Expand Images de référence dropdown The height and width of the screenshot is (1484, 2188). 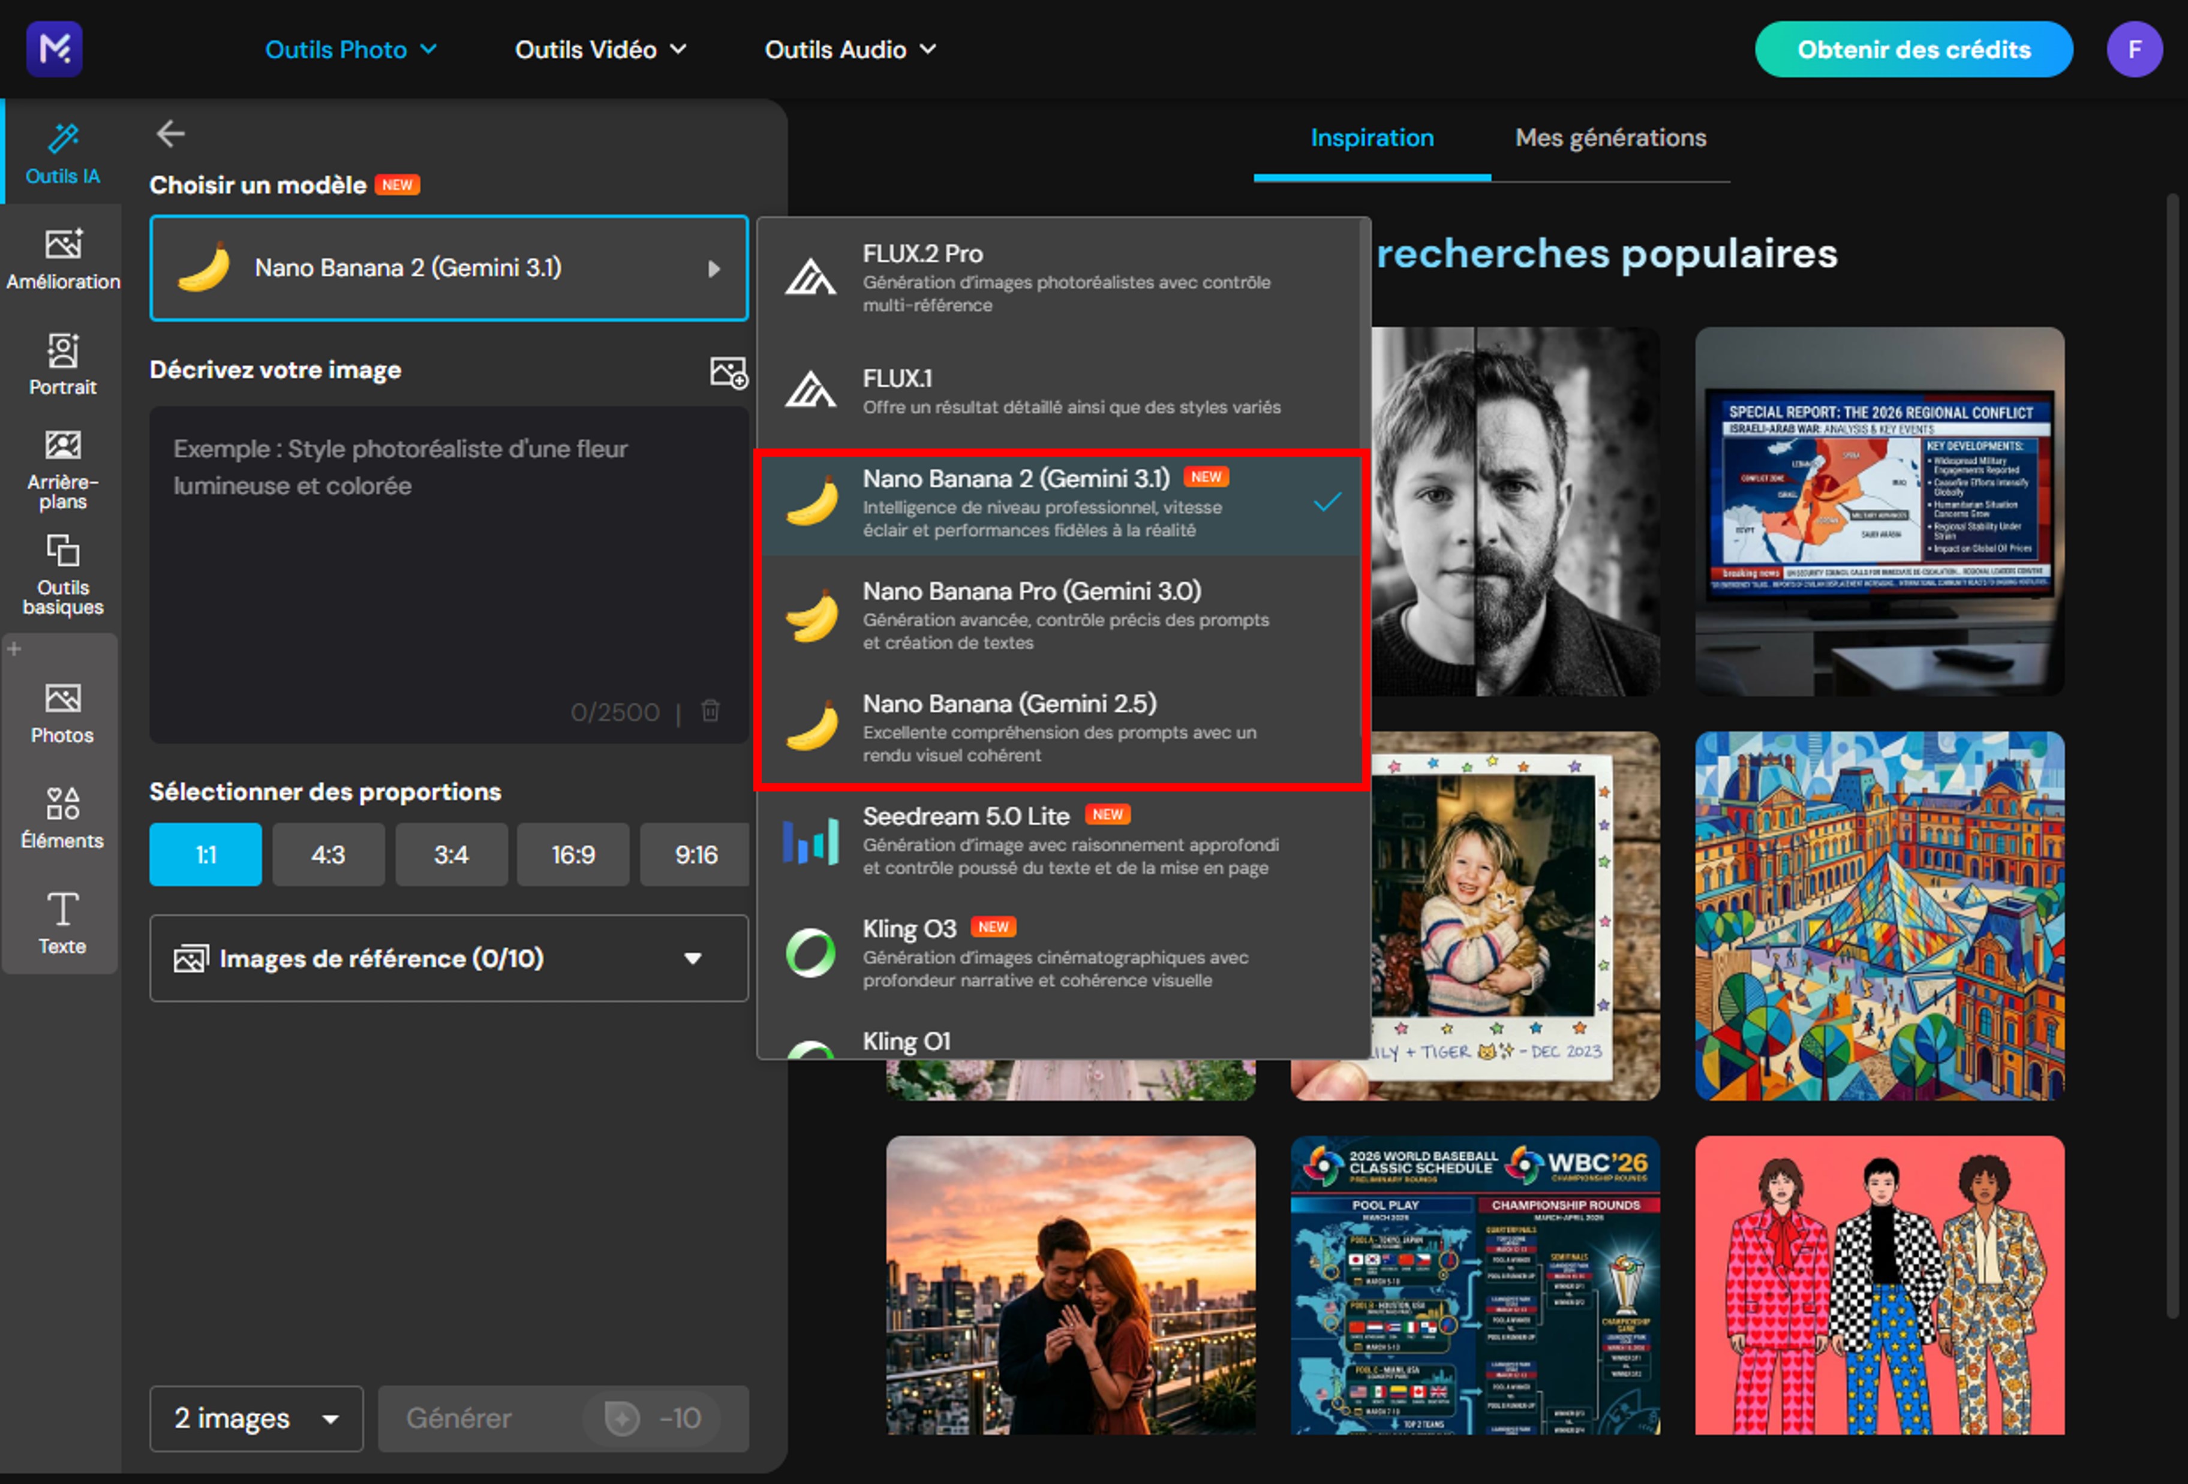(x=448, y=958)
